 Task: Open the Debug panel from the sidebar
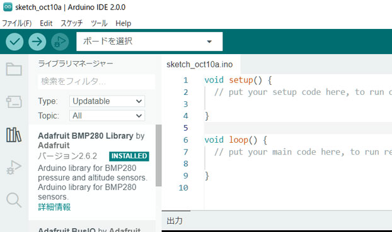coord(14,167)
